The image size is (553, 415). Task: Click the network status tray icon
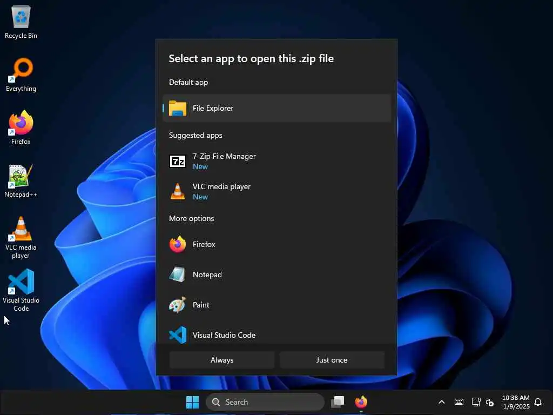click(x=476, y=402)
